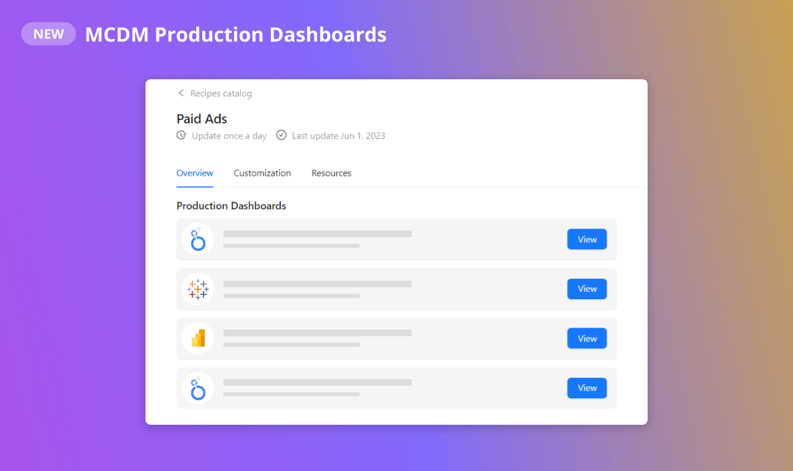Click the Looker Studio icon in the first row
Image resolution: width=793 pixels, height=471 pixels.
click(198, 239)
